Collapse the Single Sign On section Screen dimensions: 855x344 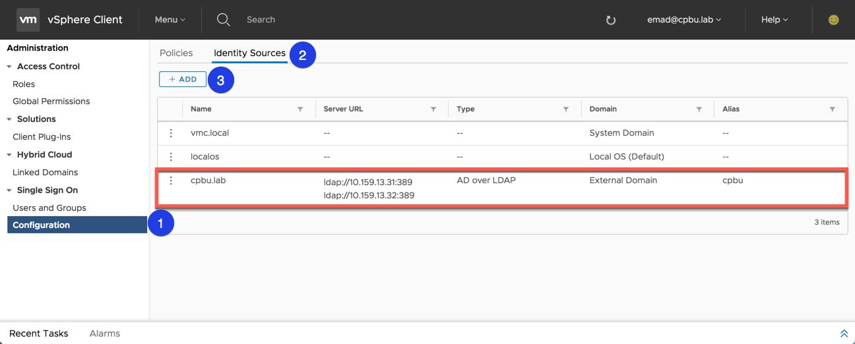[x=9, y=190]
